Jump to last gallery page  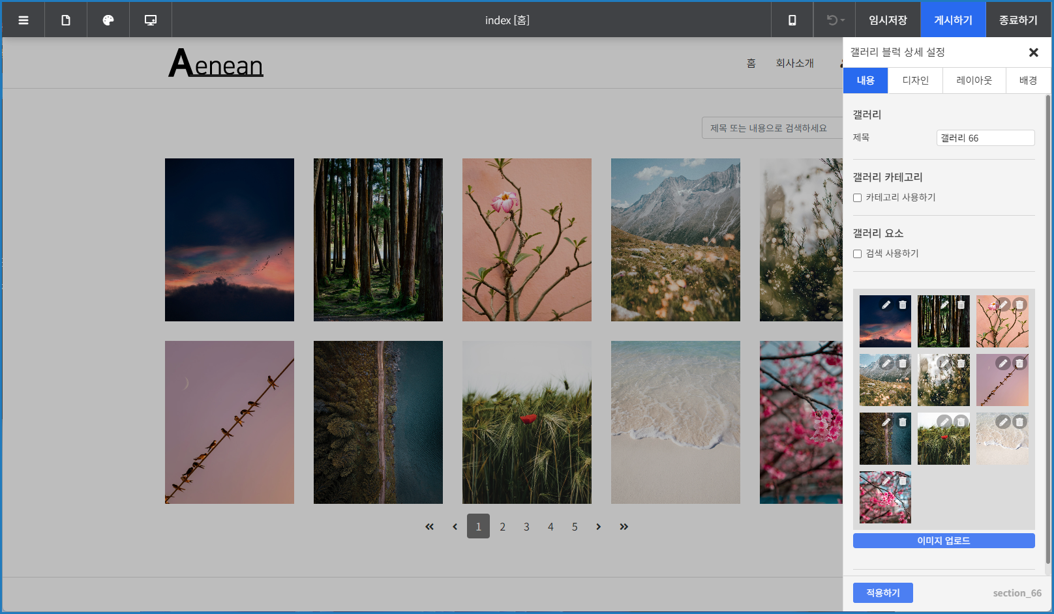pos(624,527)
